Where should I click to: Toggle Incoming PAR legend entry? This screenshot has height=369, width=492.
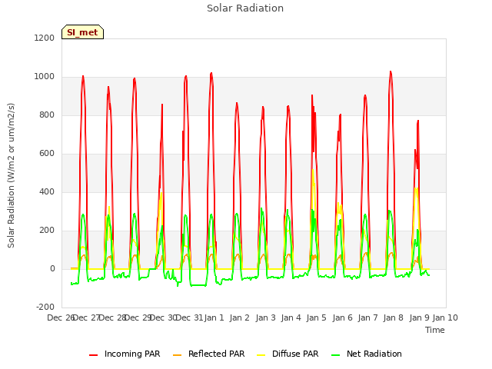125,354
